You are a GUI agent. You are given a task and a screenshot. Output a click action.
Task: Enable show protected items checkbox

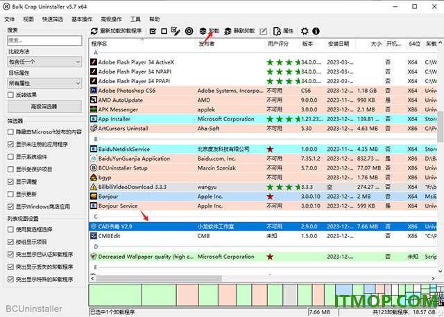tap(10, 169)
